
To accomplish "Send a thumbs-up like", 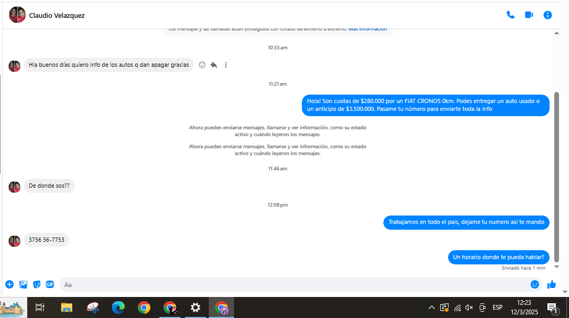I will tap(552, 285).
